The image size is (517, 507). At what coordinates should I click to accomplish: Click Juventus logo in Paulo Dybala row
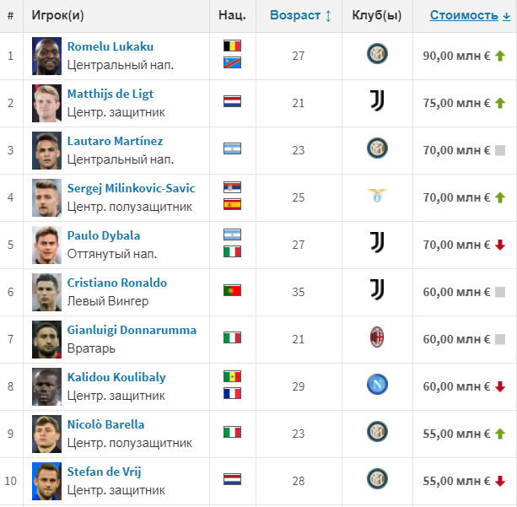coord(377,244)
